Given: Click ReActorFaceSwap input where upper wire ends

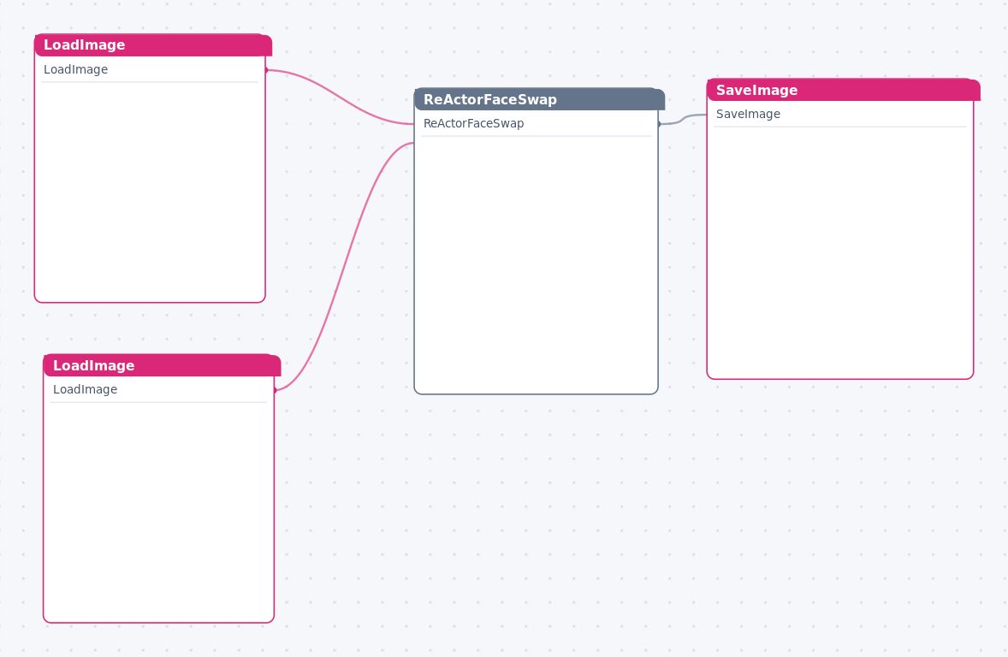Looking at the screenshot, I should click(x=415, y=124).
